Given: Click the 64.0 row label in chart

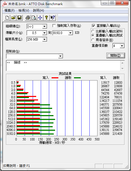Looking at the screenshot, I should [12, 108].
